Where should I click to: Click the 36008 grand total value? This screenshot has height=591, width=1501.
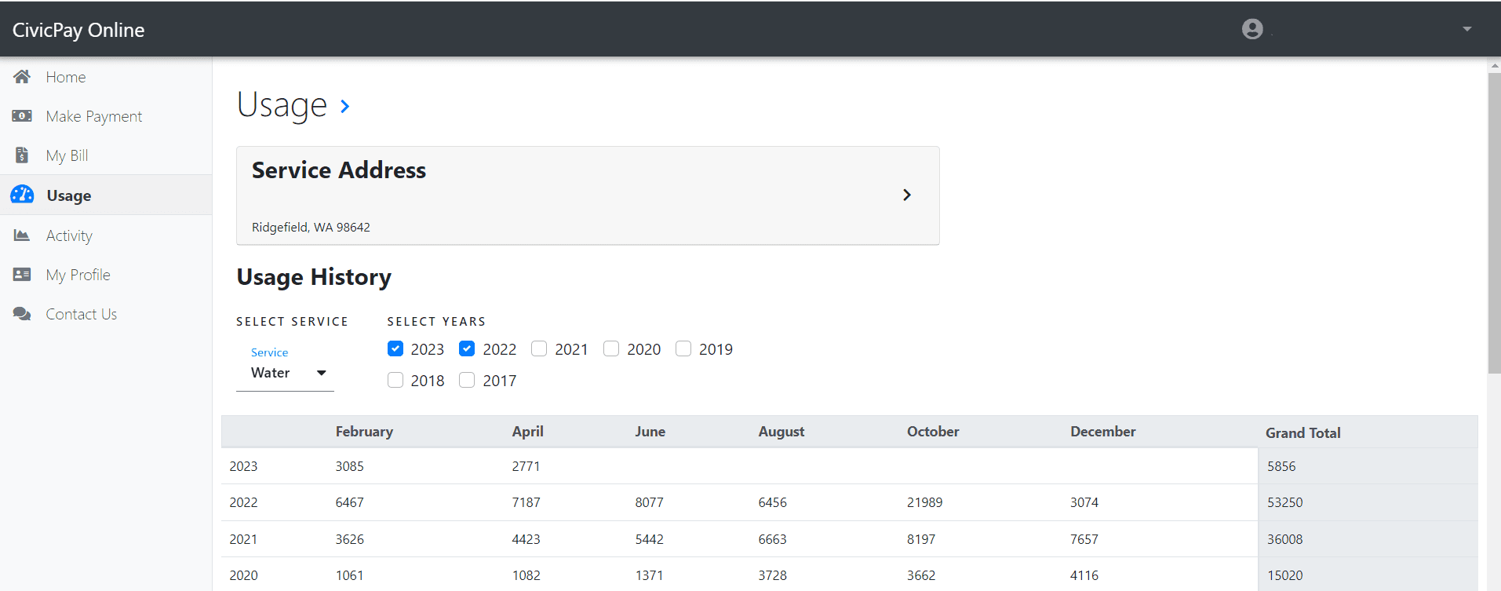point(1285,539)
